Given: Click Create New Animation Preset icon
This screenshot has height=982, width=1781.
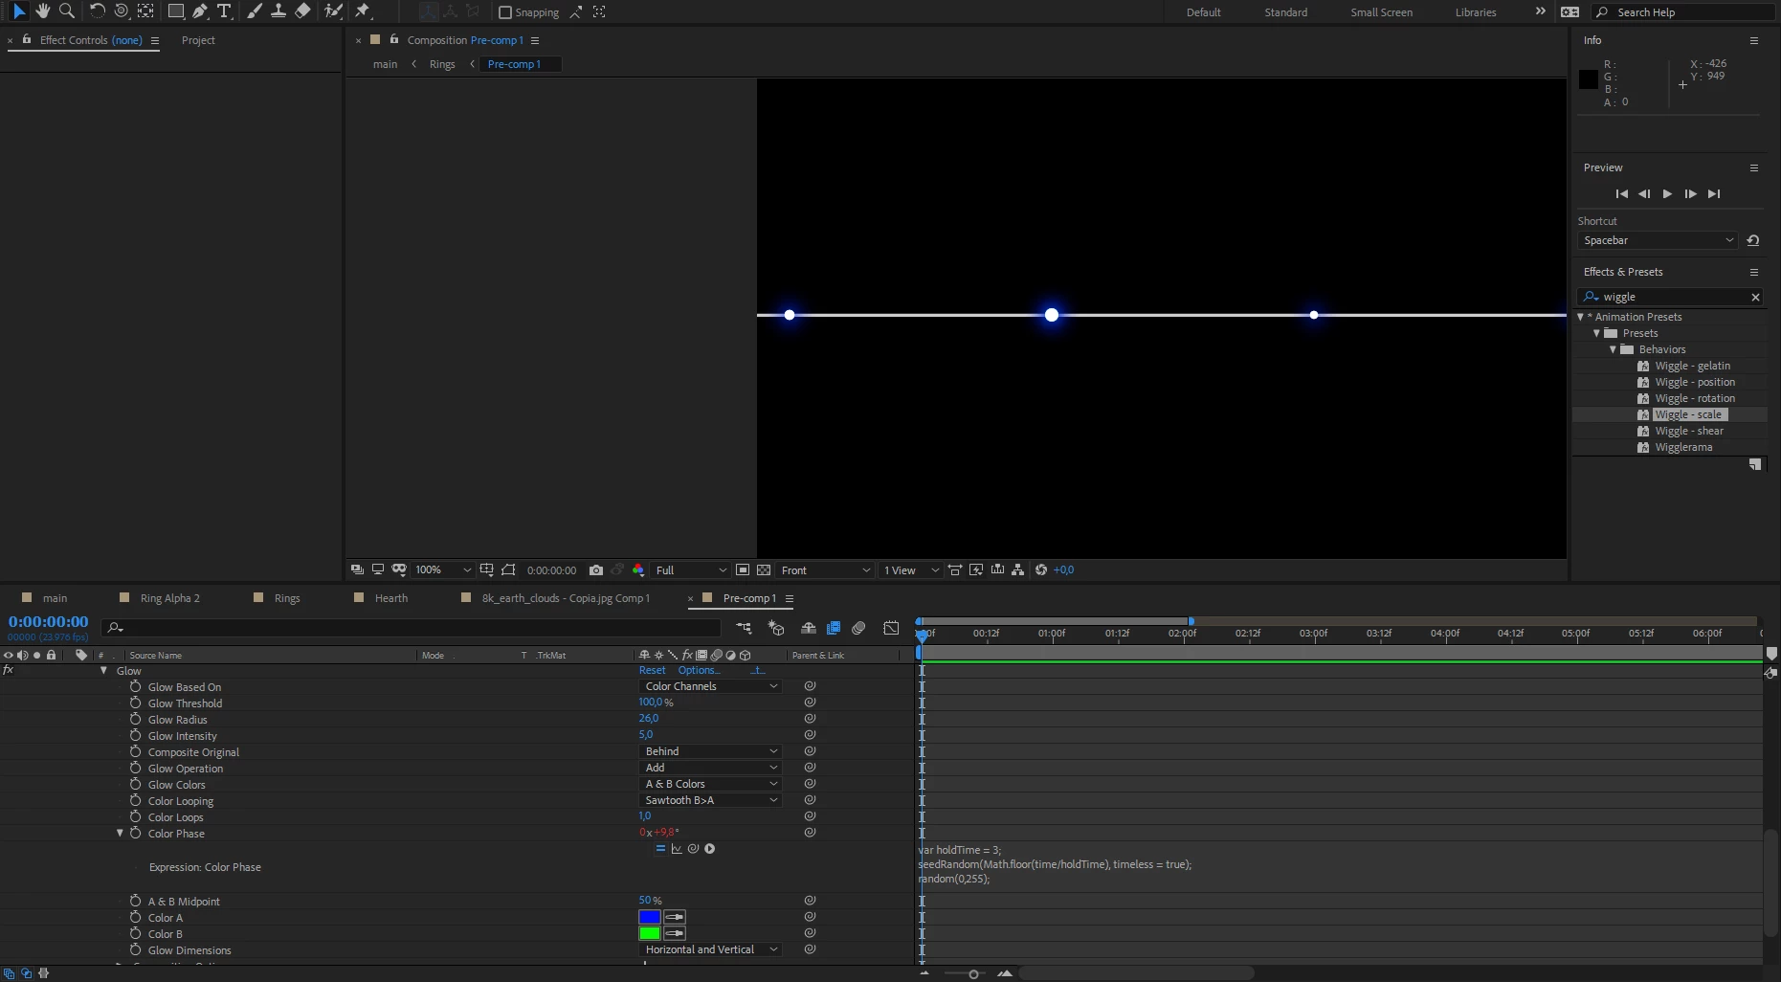Looking at the screenshot, I should 1755,464.
